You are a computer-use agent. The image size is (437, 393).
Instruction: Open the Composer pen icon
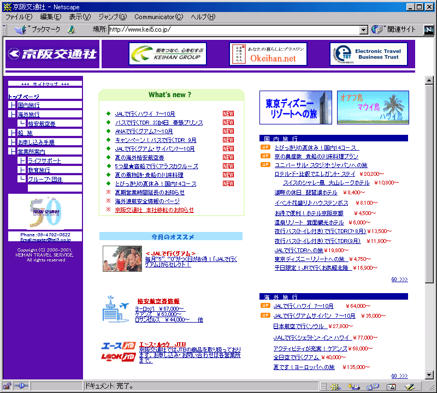[410, 386]
